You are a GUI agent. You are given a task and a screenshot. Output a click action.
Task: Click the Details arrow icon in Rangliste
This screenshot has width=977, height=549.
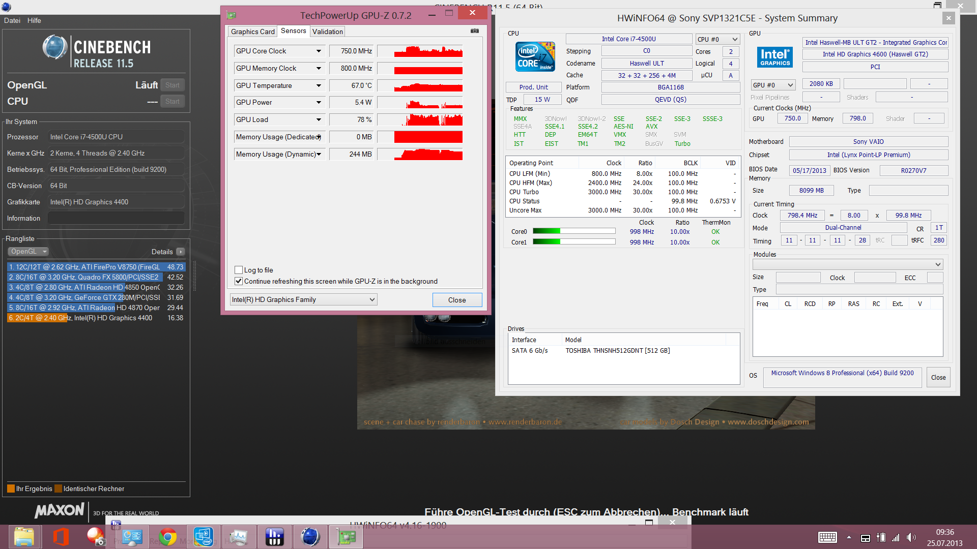click(x=181, y=252)
